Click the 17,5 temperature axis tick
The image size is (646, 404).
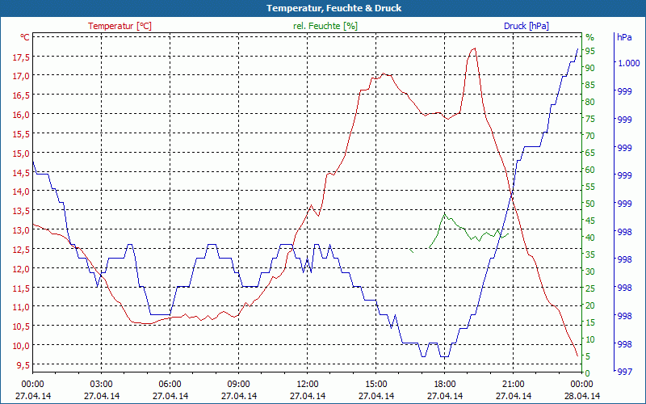click(21, 57)
